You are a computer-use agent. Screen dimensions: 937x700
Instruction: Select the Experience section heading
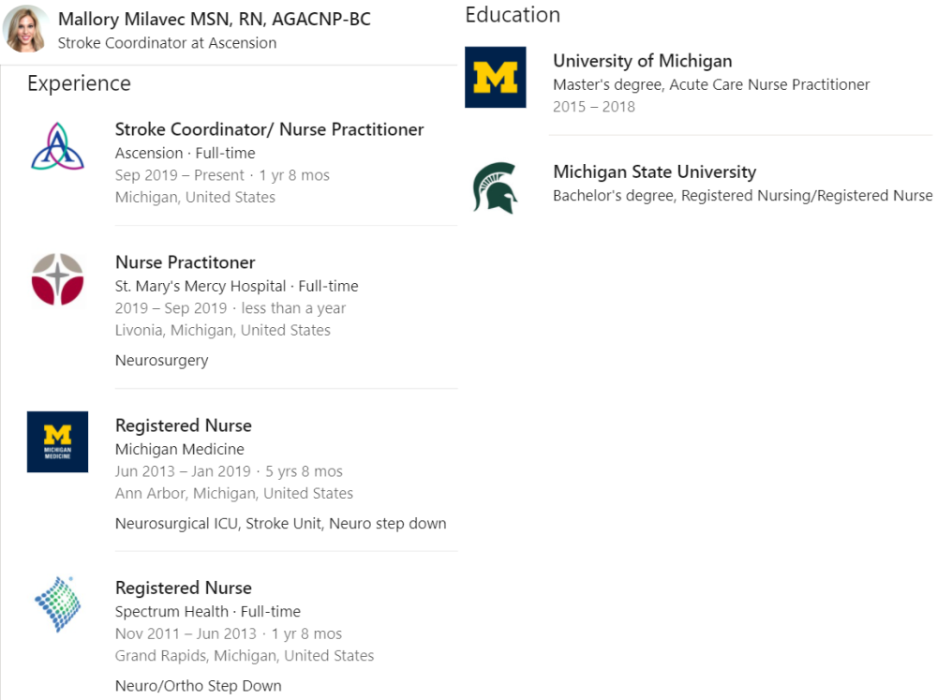(x=79, y=83)
